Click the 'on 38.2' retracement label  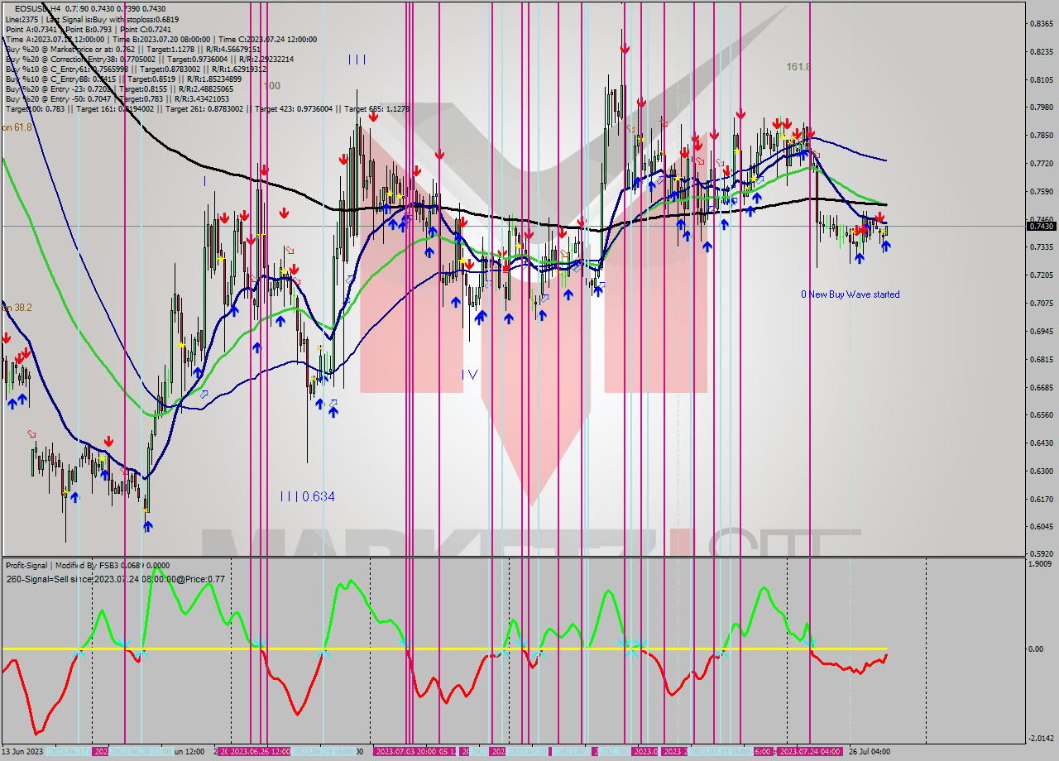click(17, 307)
